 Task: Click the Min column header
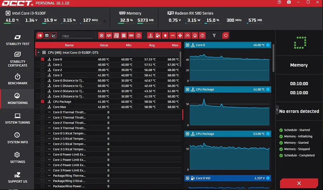(129, 45)
